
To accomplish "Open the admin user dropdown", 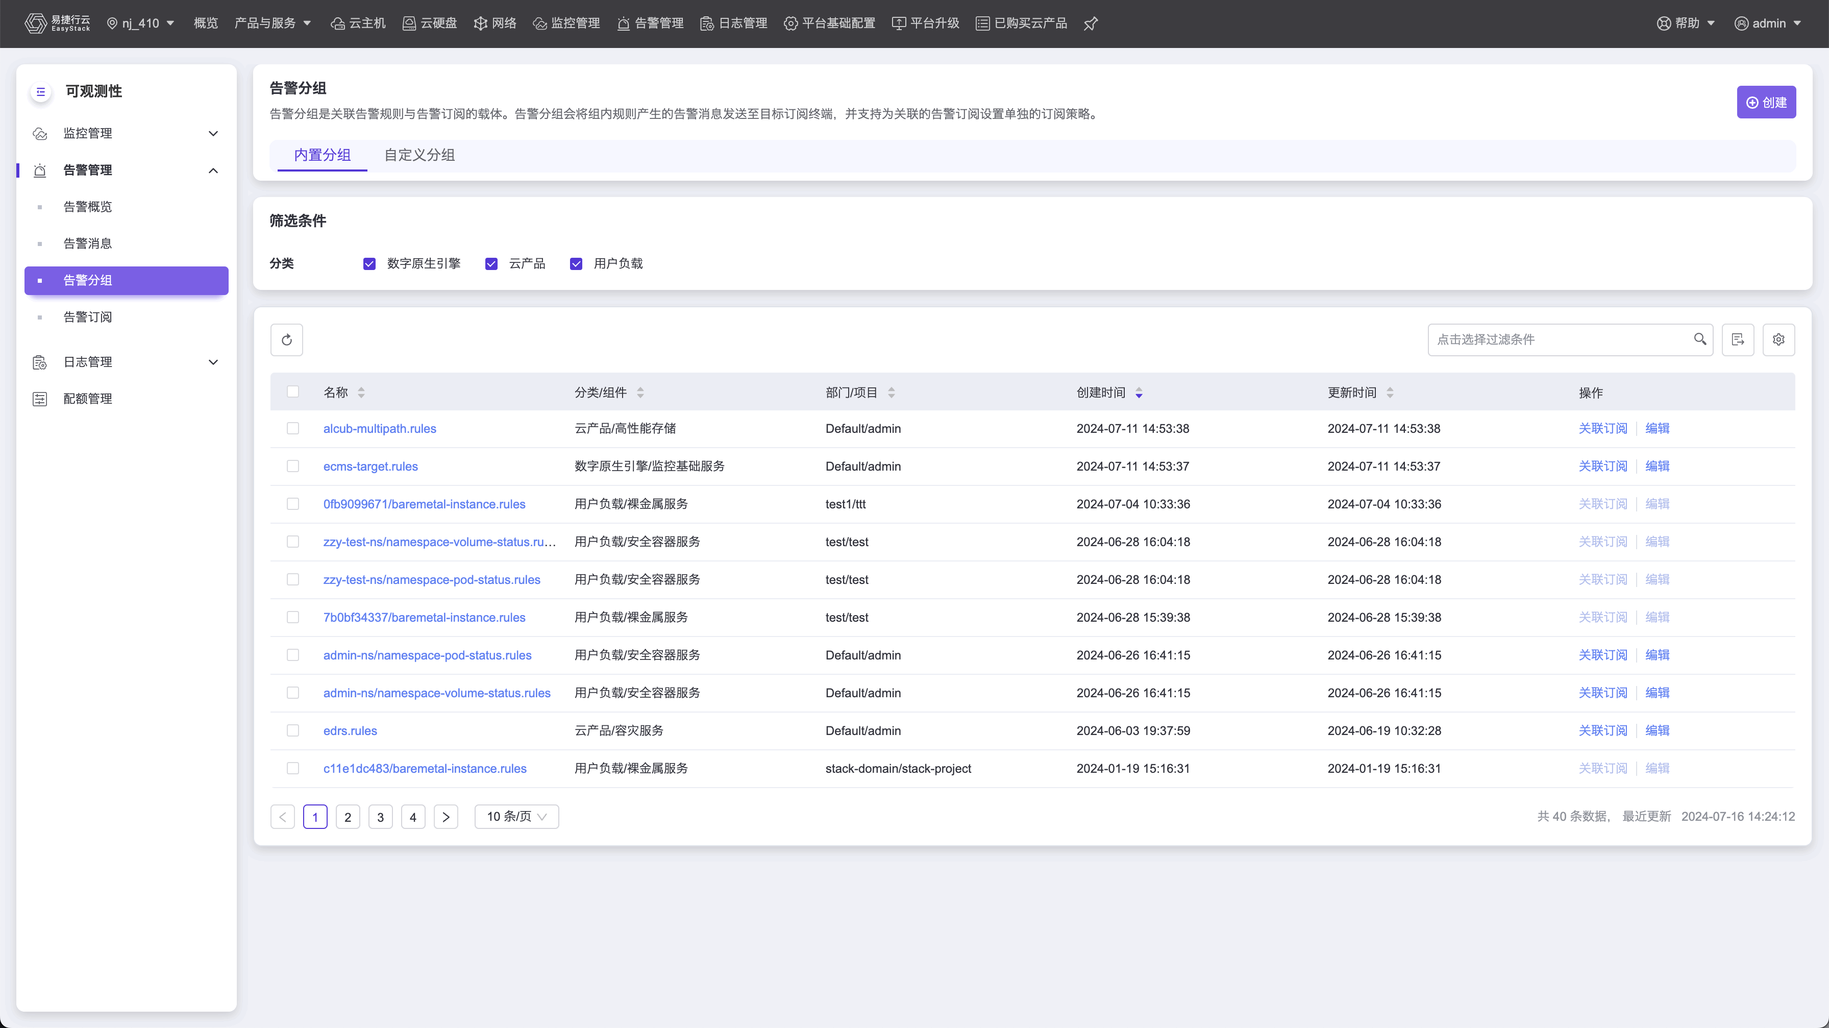I will pos(1768,23).
